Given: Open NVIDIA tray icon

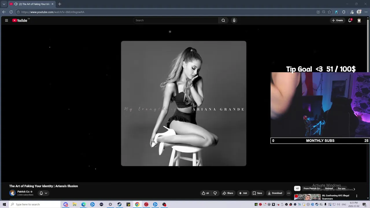Looking at the screenshot, I should coord(256,205).
